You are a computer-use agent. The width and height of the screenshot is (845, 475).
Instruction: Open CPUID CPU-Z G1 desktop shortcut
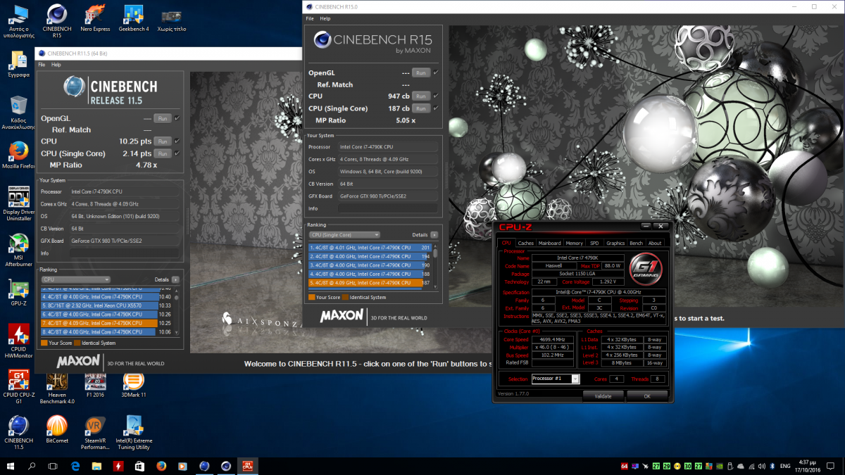[x=18, y=387]
